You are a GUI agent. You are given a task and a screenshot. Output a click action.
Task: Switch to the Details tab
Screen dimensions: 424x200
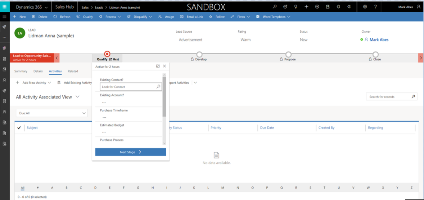click(38, 71)
